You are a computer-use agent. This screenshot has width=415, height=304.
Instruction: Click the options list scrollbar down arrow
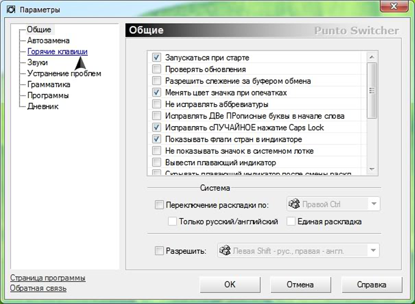pos(372,169)
